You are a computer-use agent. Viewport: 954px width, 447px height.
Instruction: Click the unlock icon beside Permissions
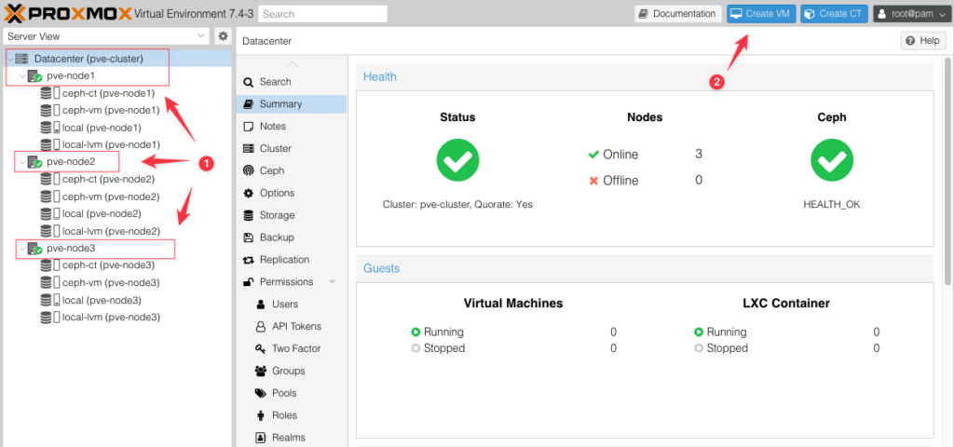248,281
